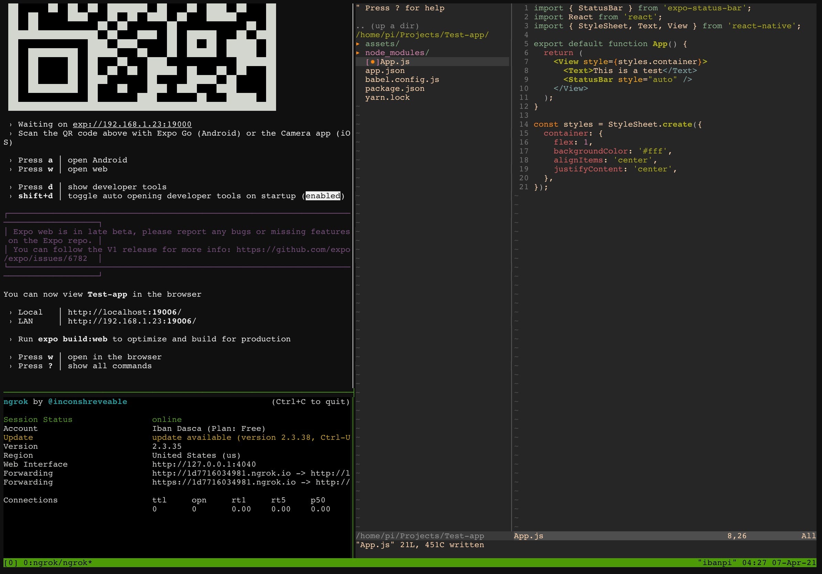Click the 'open Android' shortcut line
Screen dimensions: 822x574
point(97,160)
